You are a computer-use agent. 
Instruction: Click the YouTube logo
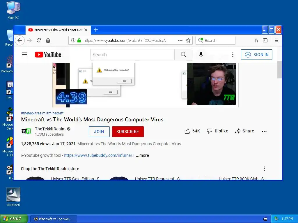click(48, 55)
